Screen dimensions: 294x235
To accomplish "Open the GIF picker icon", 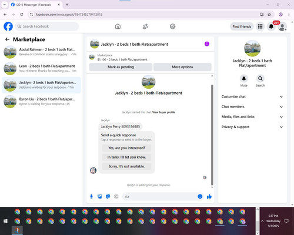I will click(116, 196).
